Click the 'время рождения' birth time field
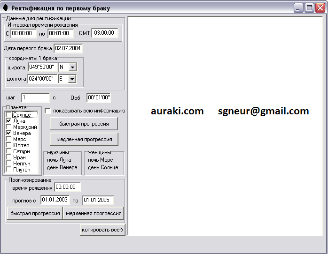Image resolution: width=328 pixels, height=254 pixels. pos(67,187)
